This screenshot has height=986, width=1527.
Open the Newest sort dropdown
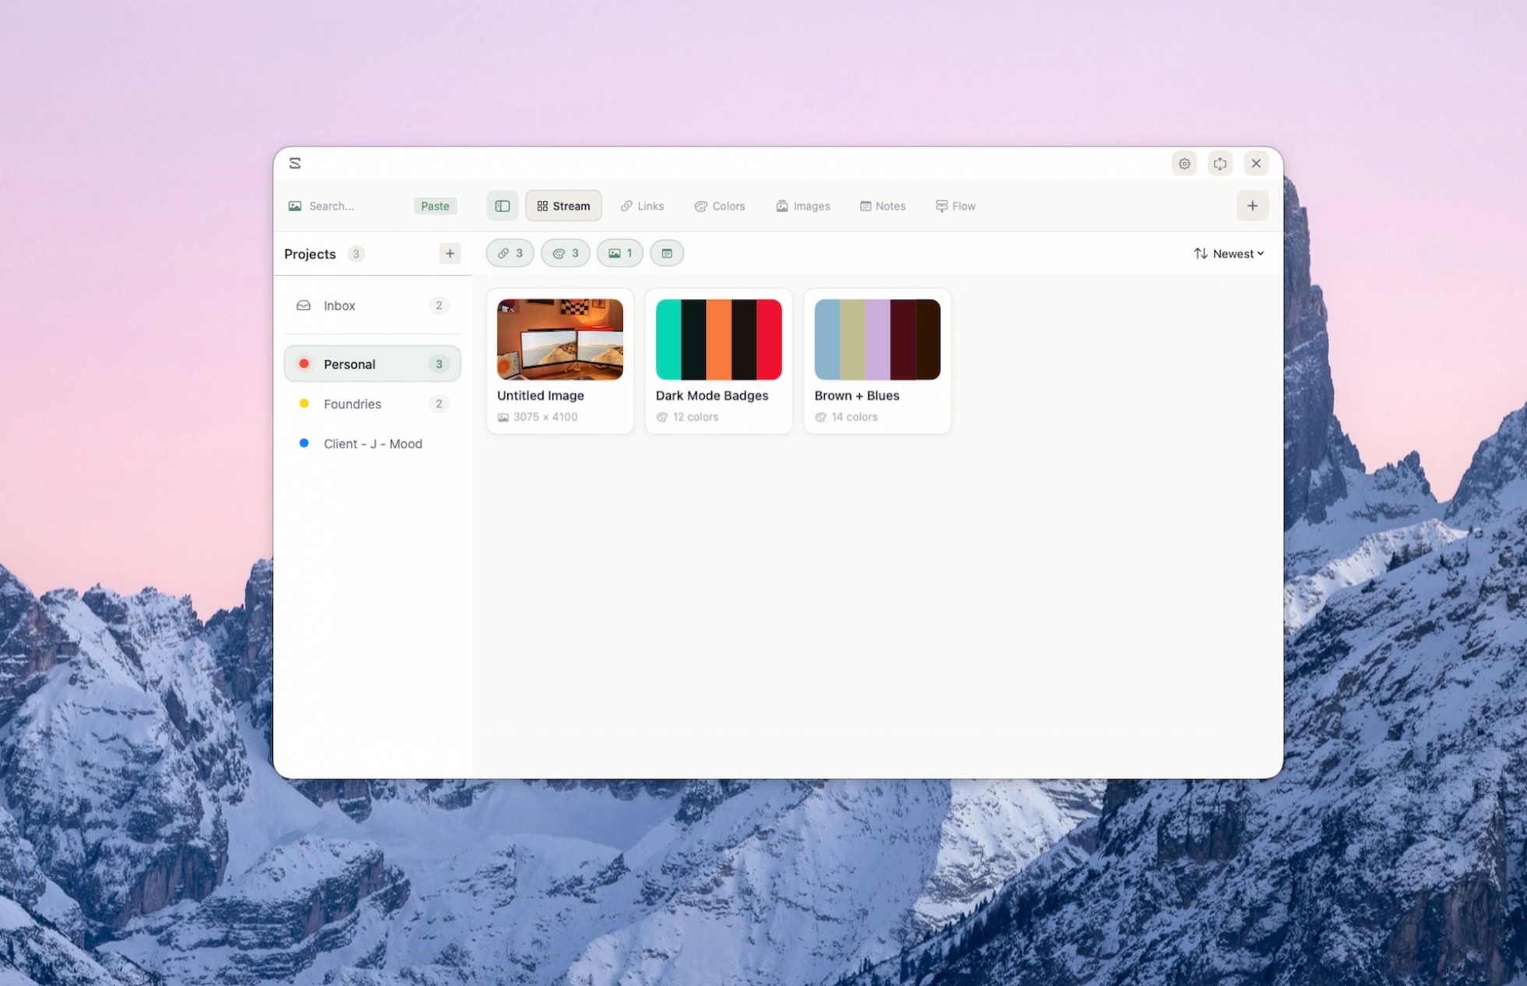(1229, 253)
